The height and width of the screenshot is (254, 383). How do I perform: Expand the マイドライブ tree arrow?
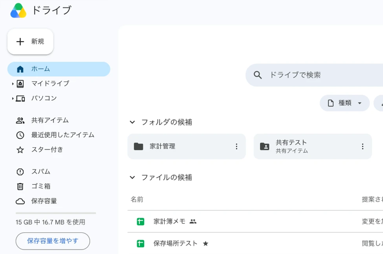[13, 84]
